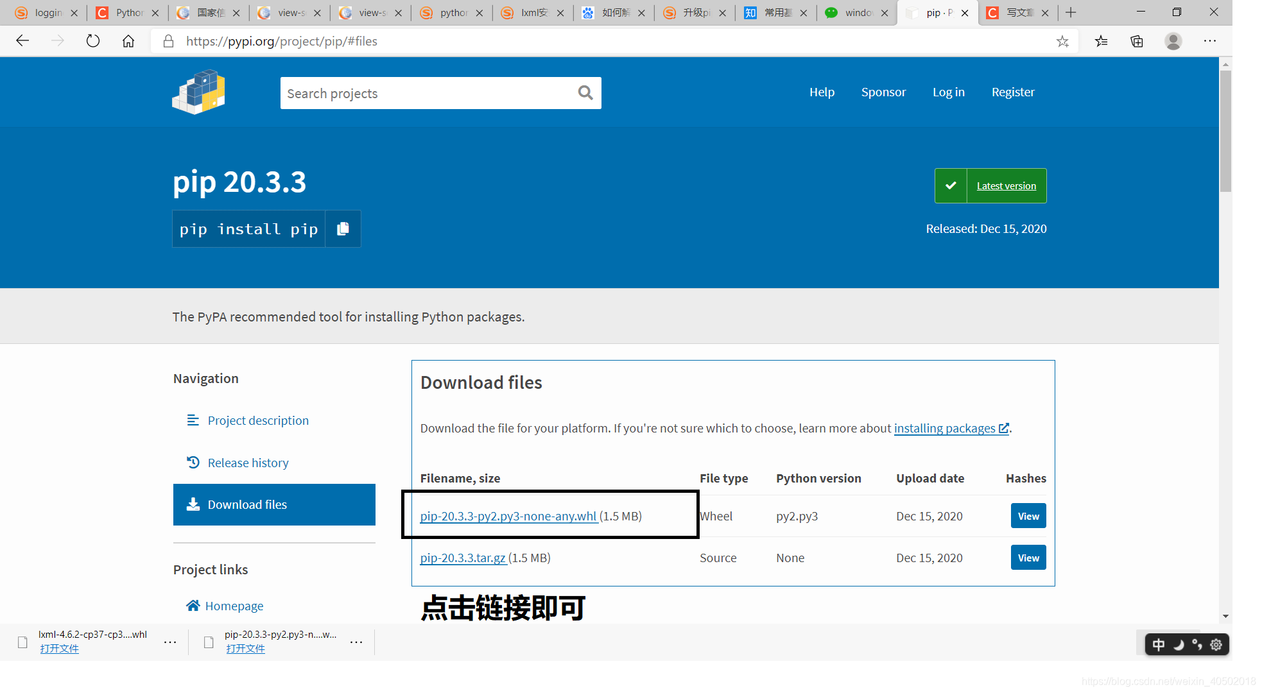Open the browser profile icon
The width and height of the screenshot is (1262, 693).
click(1173, 40)
